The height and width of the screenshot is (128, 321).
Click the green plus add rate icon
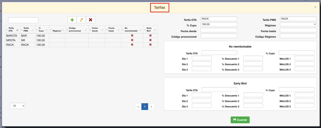[72, 20]
